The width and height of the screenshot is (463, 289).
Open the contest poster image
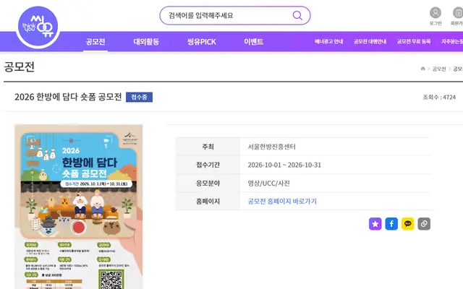click(x=79, y=207)
